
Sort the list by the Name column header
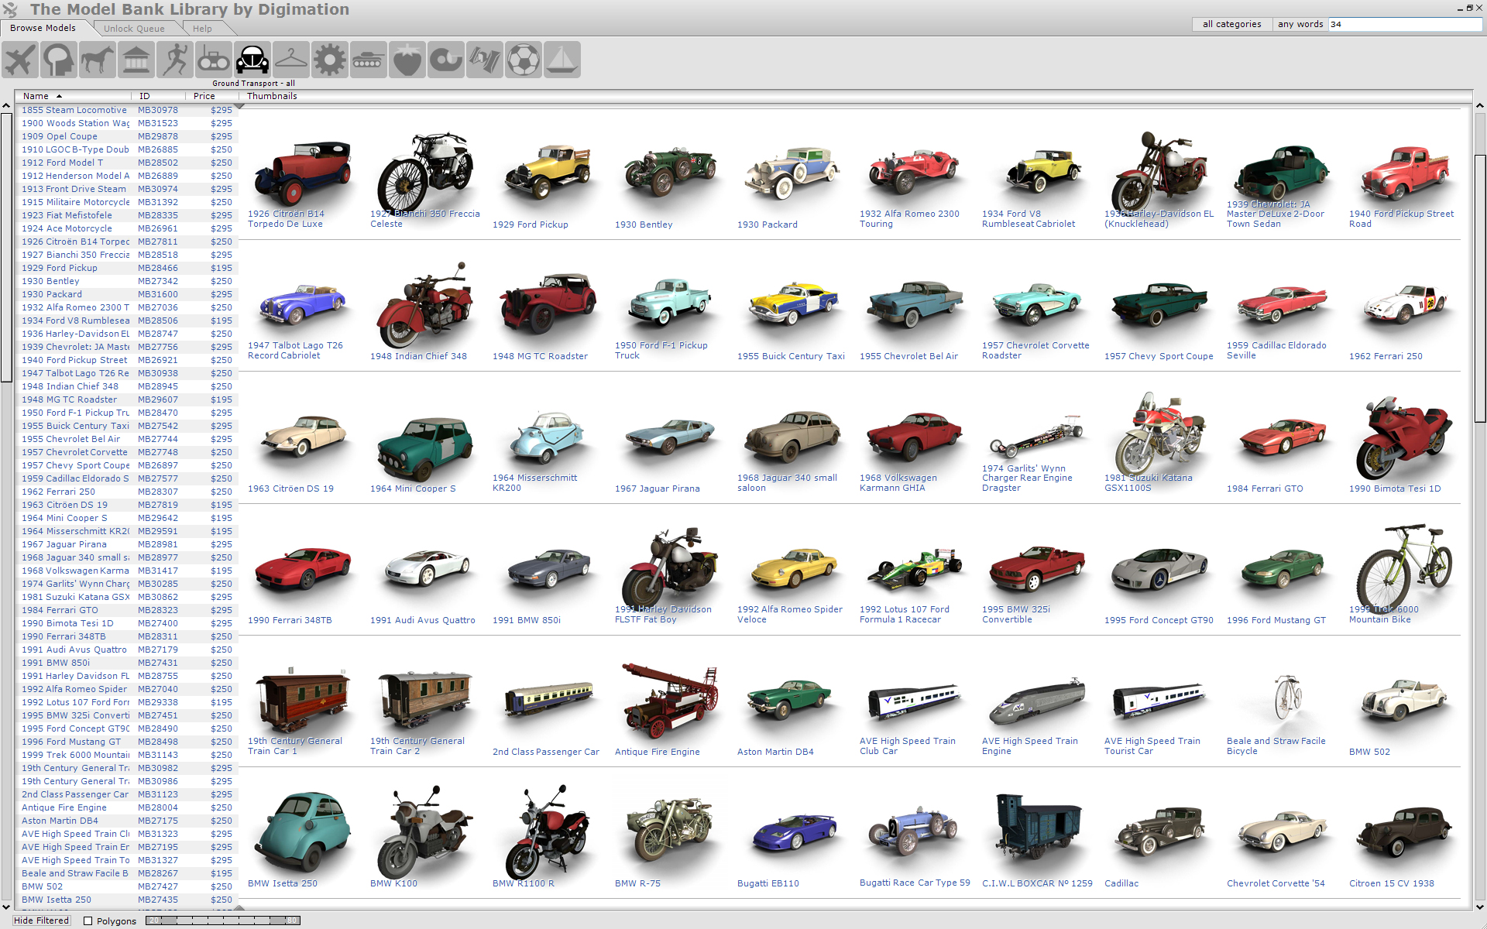click(x=74, y=96)
